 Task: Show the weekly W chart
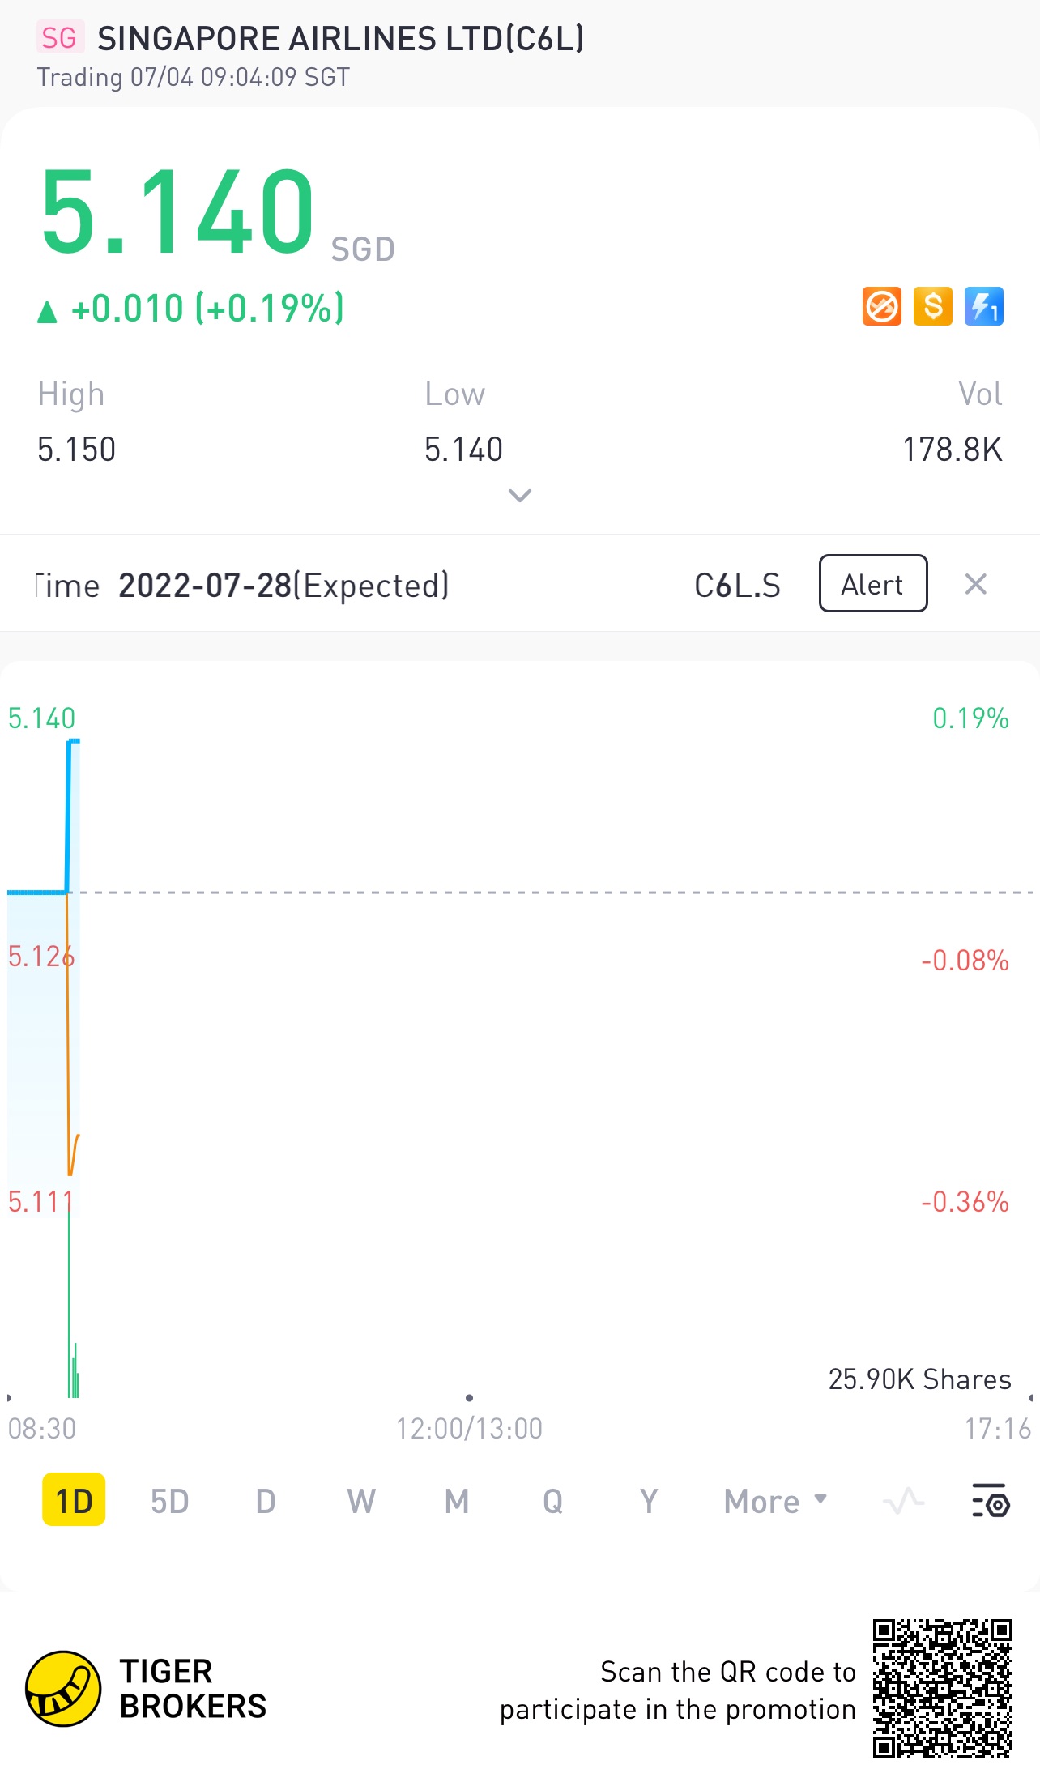tap(361, 1501)
